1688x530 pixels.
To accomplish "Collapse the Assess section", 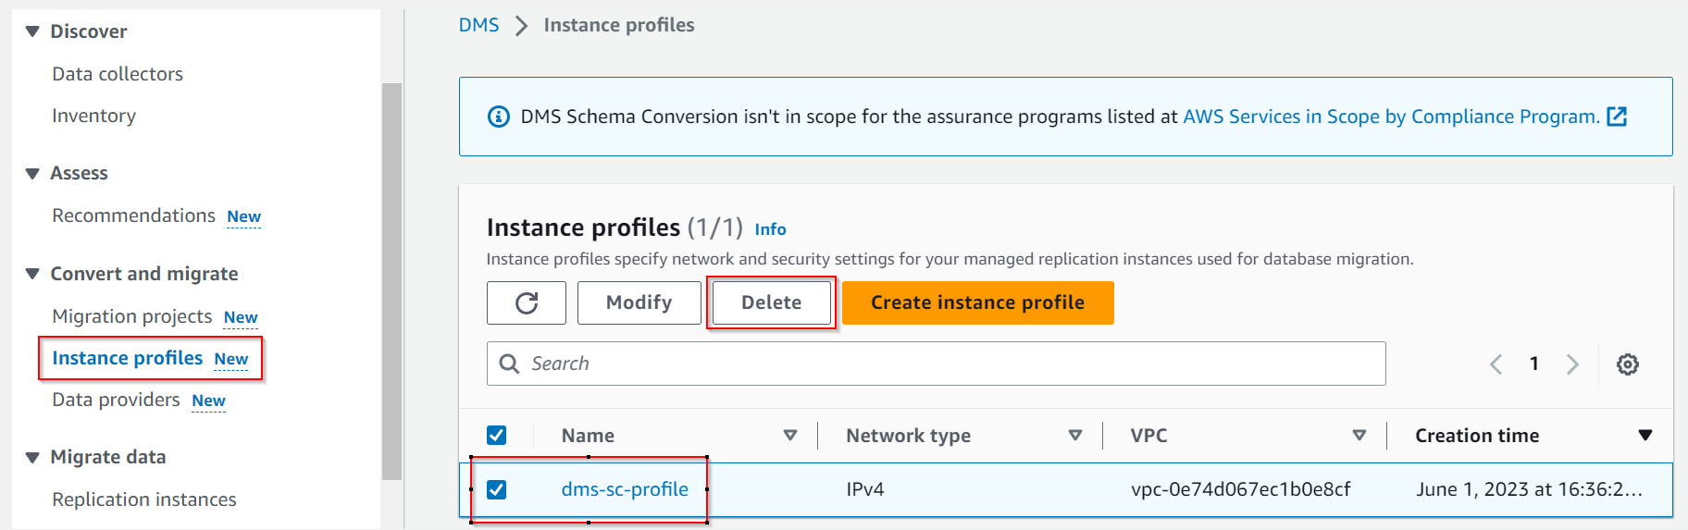I will pyautogui.click(x=32, y=174).
